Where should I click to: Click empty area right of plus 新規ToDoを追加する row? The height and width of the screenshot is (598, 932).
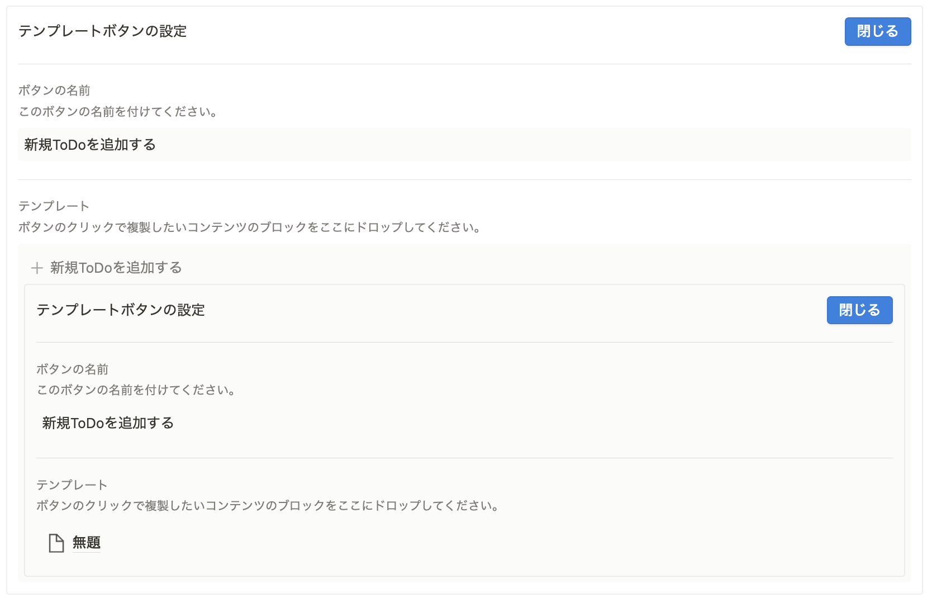pyautogui.click(x=503, y=268)
